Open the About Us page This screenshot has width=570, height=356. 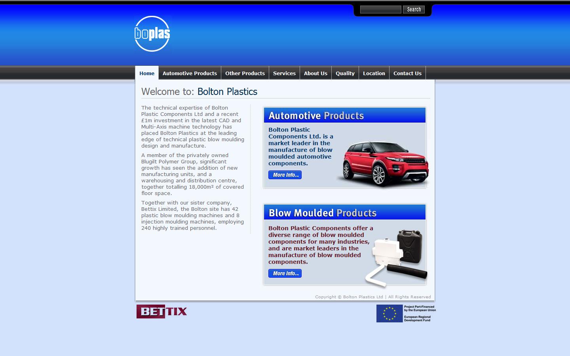click(x=315, y=73)
